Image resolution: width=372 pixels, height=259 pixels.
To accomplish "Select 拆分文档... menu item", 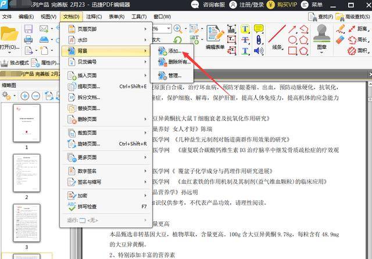I will point(106,97).
